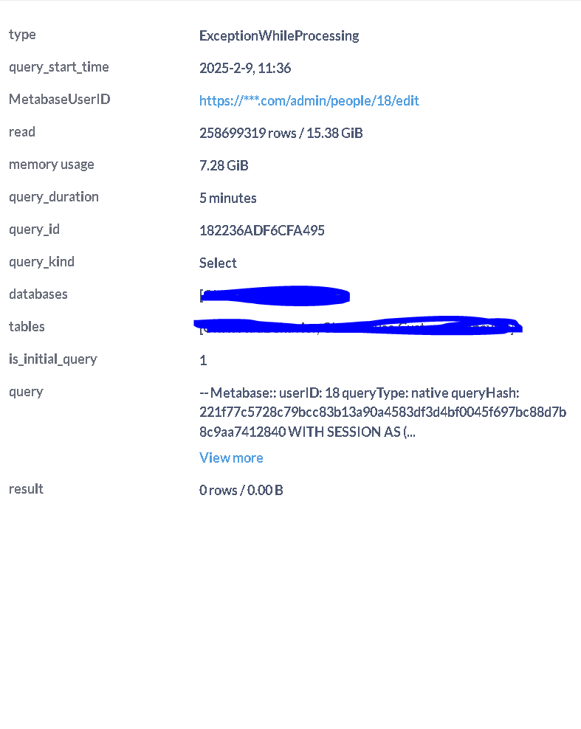Select the ExceptionWhileProcessing type value
Image resolution: width=581 pixels, height=729 pixels.
pos(279,36)
